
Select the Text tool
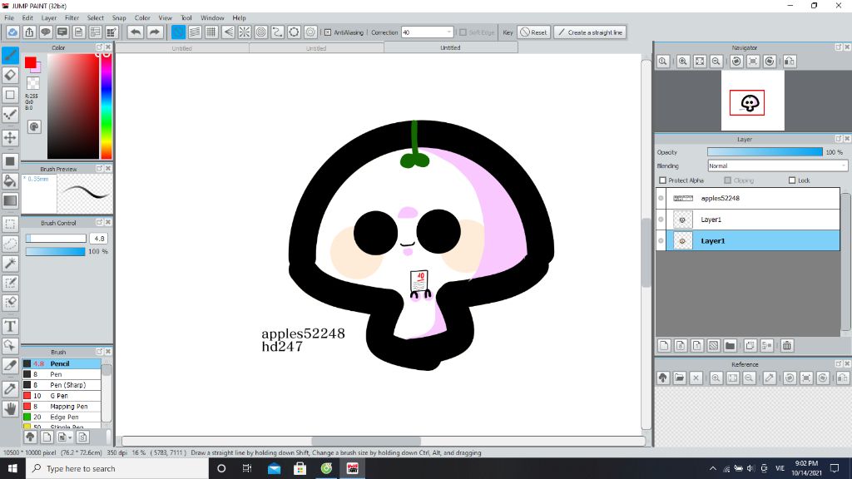pyautogui.click(x=10, y=325)
